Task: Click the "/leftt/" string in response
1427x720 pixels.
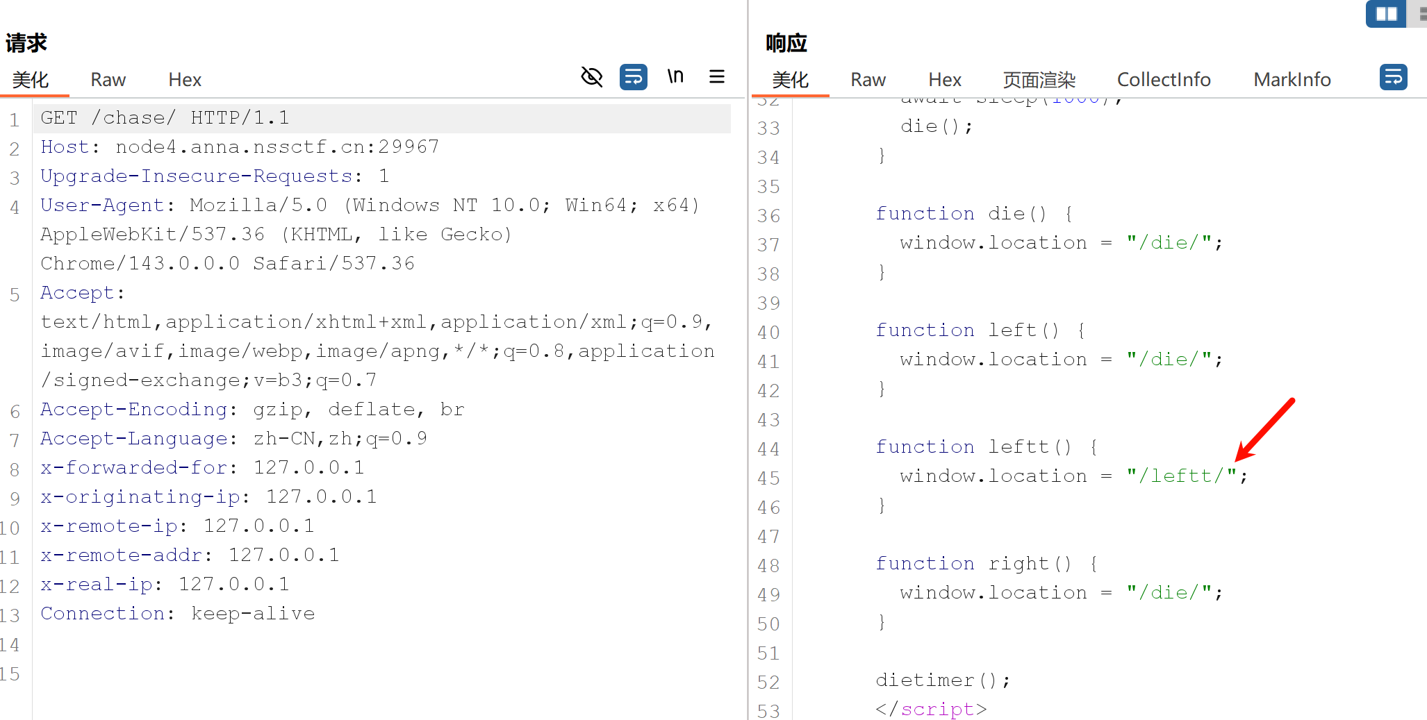Action: tap(1182, 476)
